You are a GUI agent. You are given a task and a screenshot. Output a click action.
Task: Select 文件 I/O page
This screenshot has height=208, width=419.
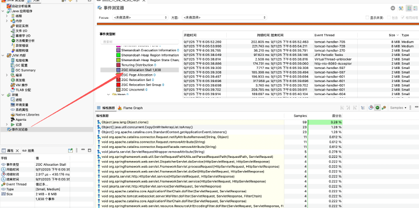coord(21,31)
